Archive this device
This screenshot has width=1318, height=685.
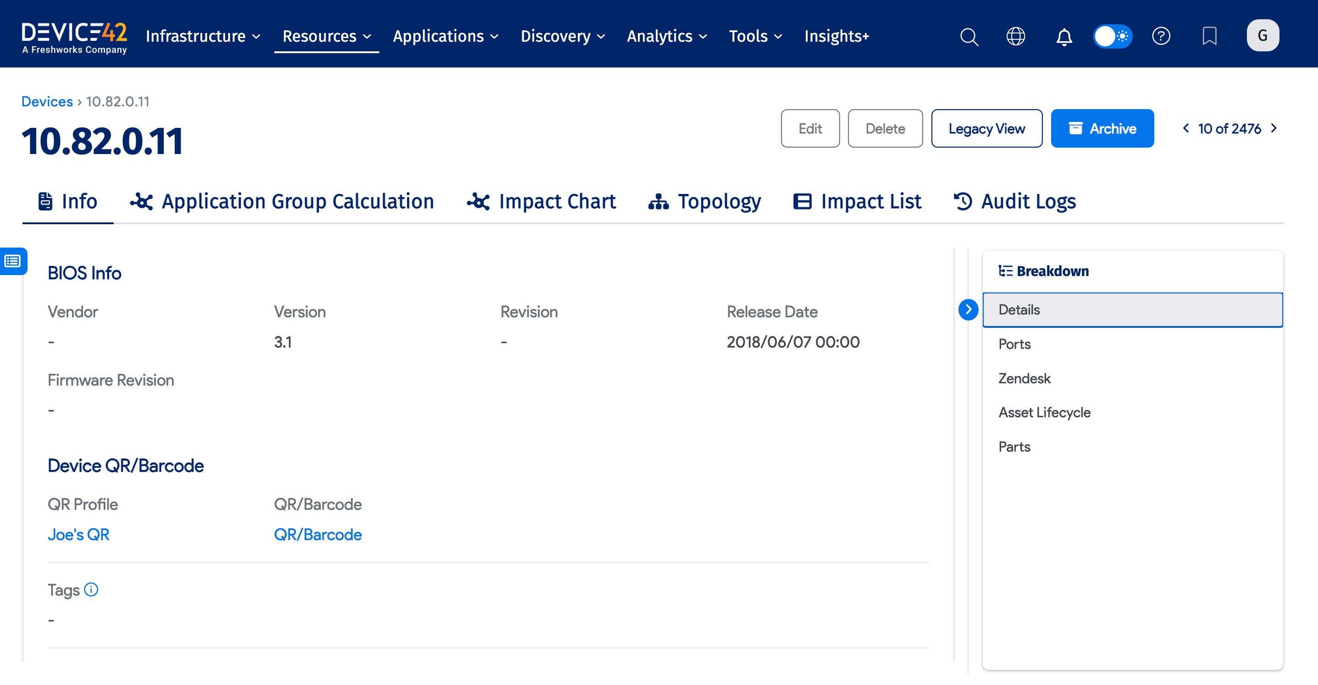(1102, 128)
